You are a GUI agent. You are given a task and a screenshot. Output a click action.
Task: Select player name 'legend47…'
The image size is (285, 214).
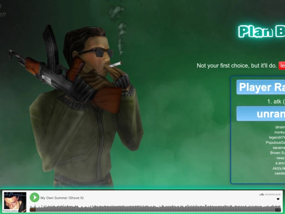coord(277,137)
